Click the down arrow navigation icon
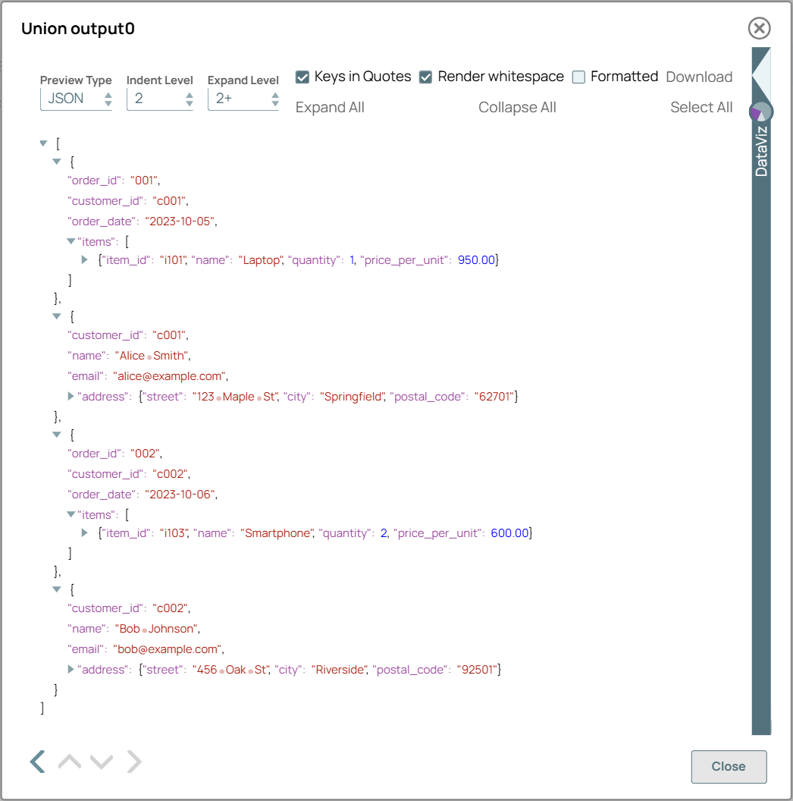The height and width of the screenshot is (801, 793). 102,762
